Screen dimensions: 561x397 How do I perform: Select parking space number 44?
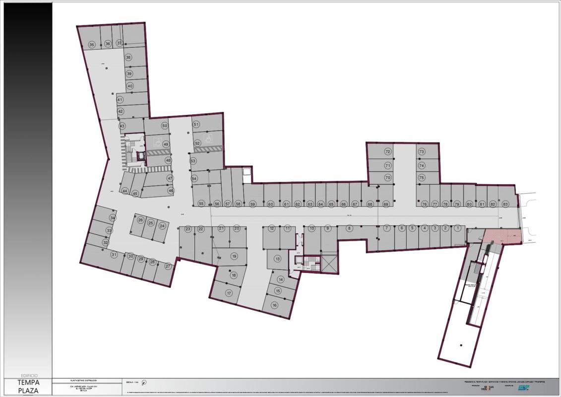pyautogui.click(x=125, y=191)
